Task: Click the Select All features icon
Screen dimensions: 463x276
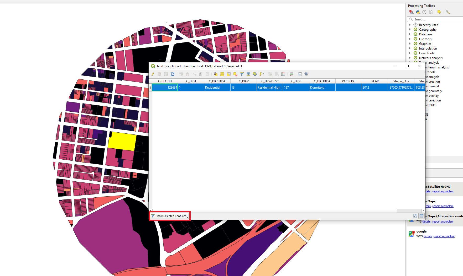Action: tap(222, 74)
